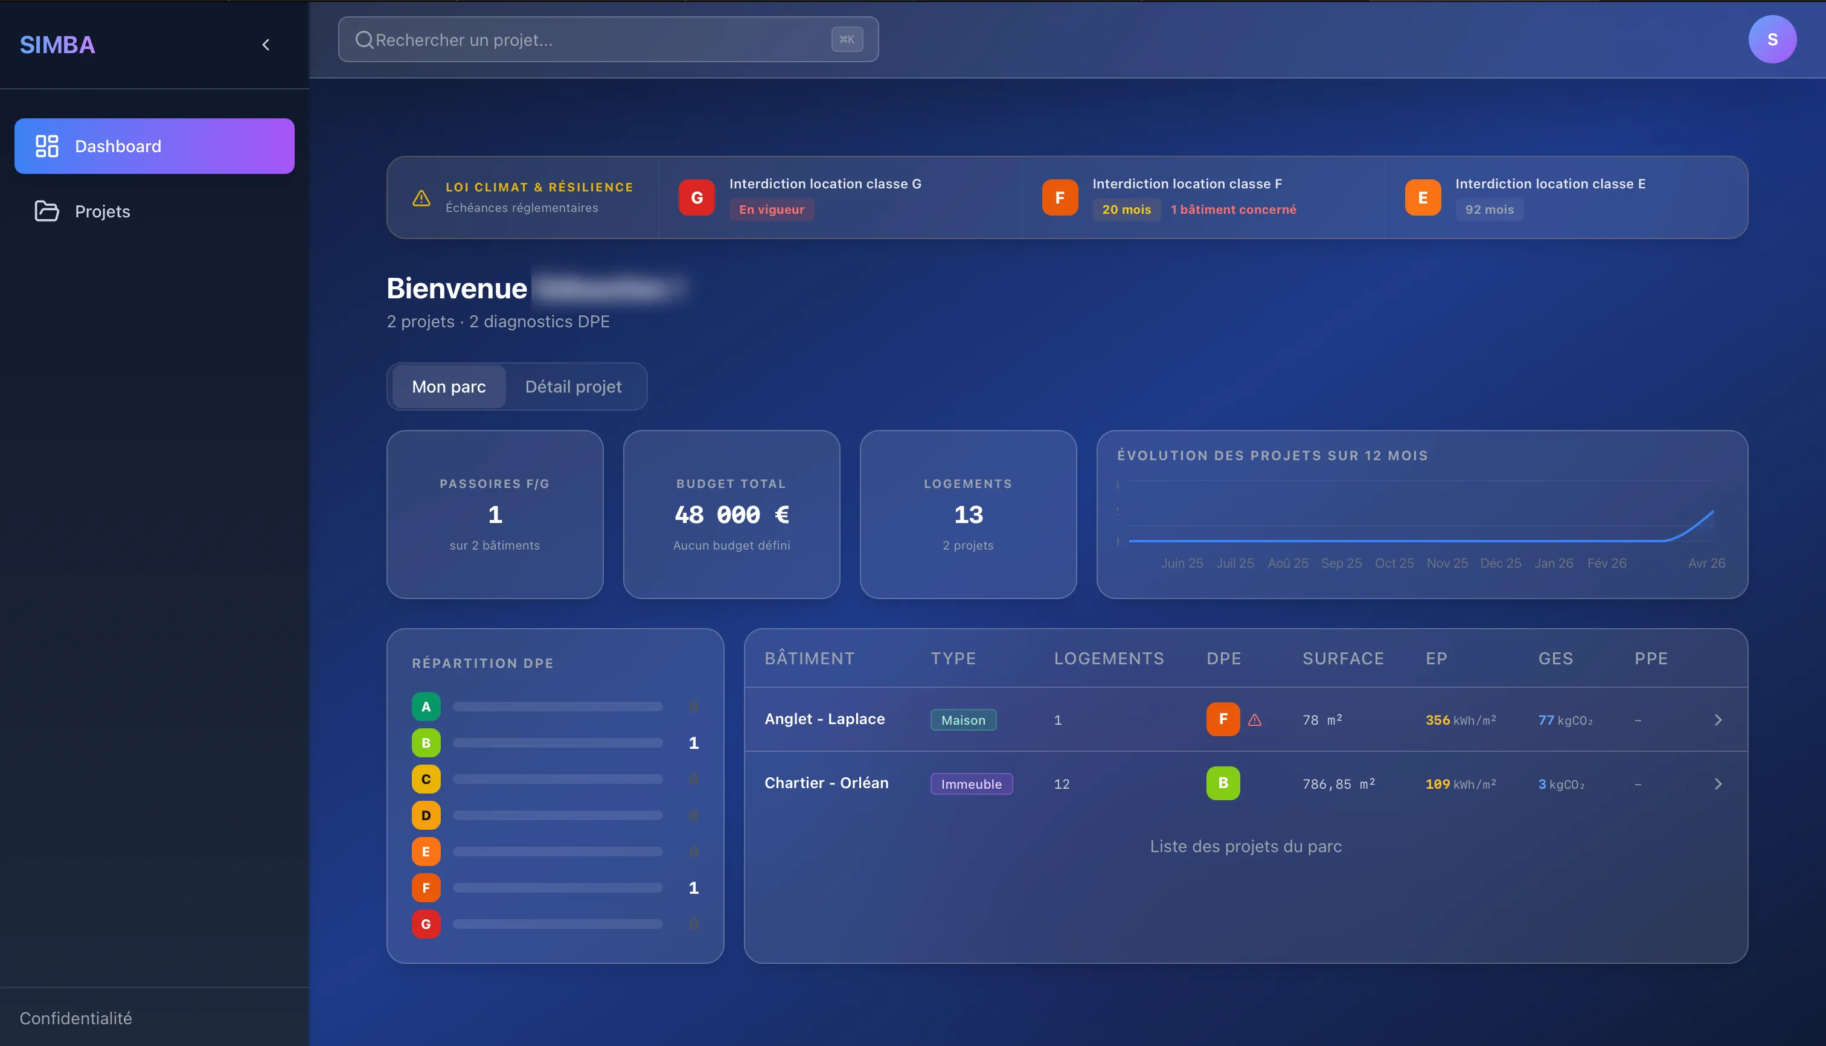Click the 1 bâtiment concerné link
Viewport: 1826px width, 1046px height.
tap(1234, 209)
